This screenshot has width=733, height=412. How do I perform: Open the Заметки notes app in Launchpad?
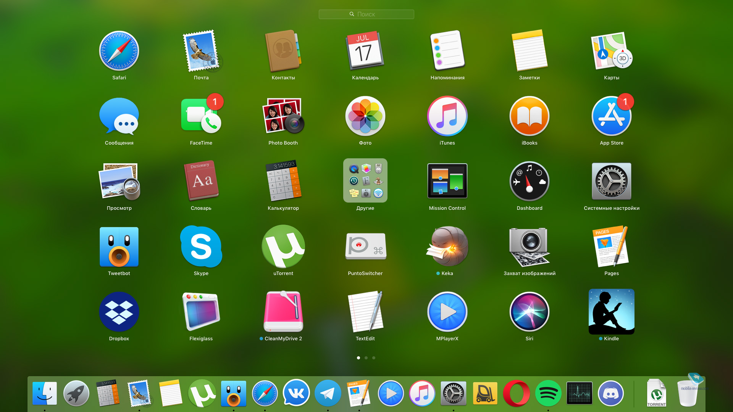coord(530,51)
